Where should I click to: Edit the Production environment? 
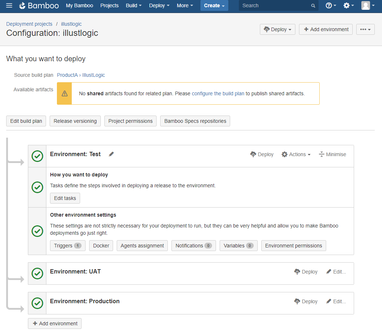coord(336,301)
